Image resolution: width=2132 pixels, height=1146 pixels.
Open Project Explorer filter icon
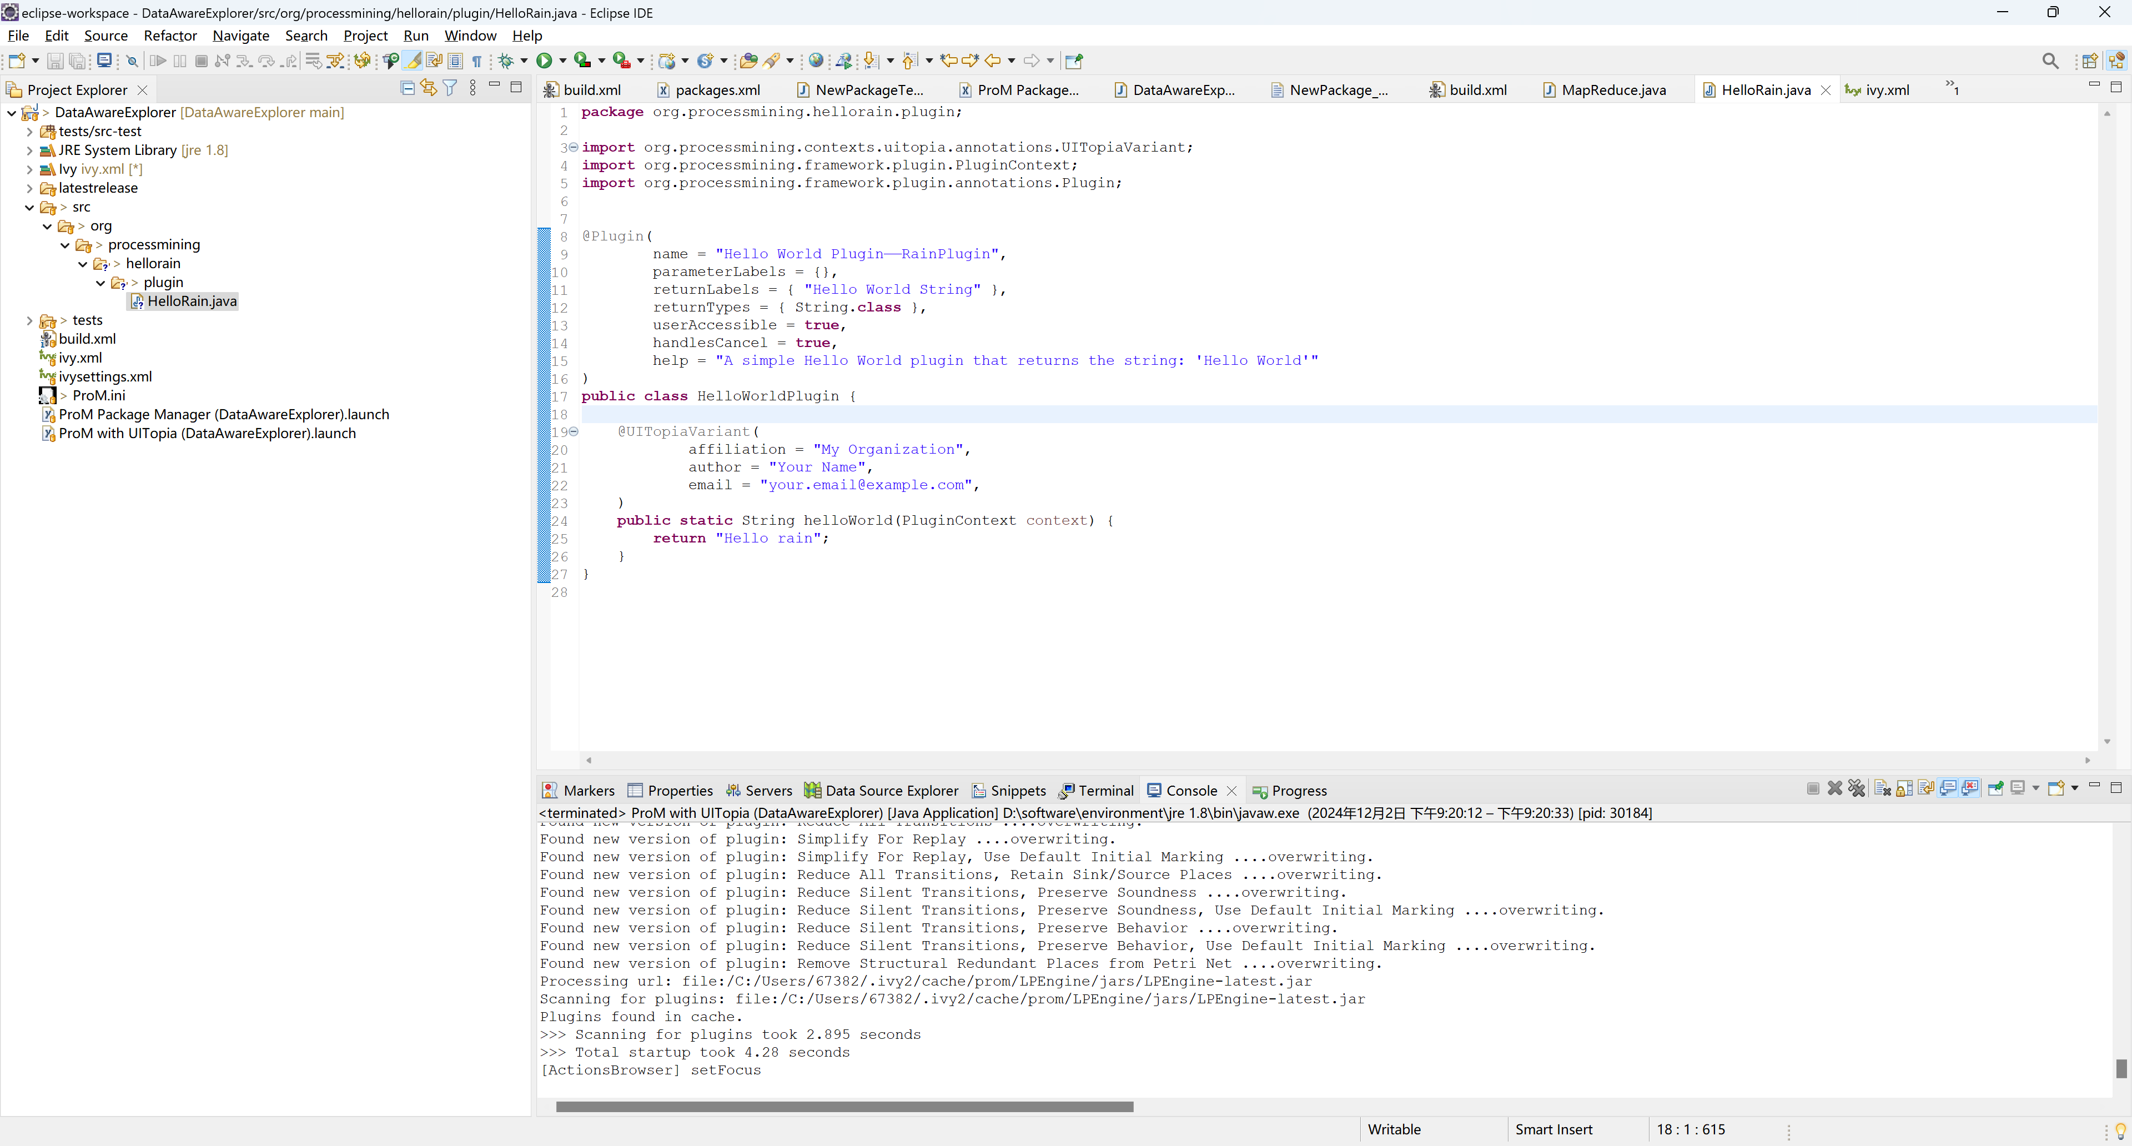pyautogui.click(x=449, y=88)
